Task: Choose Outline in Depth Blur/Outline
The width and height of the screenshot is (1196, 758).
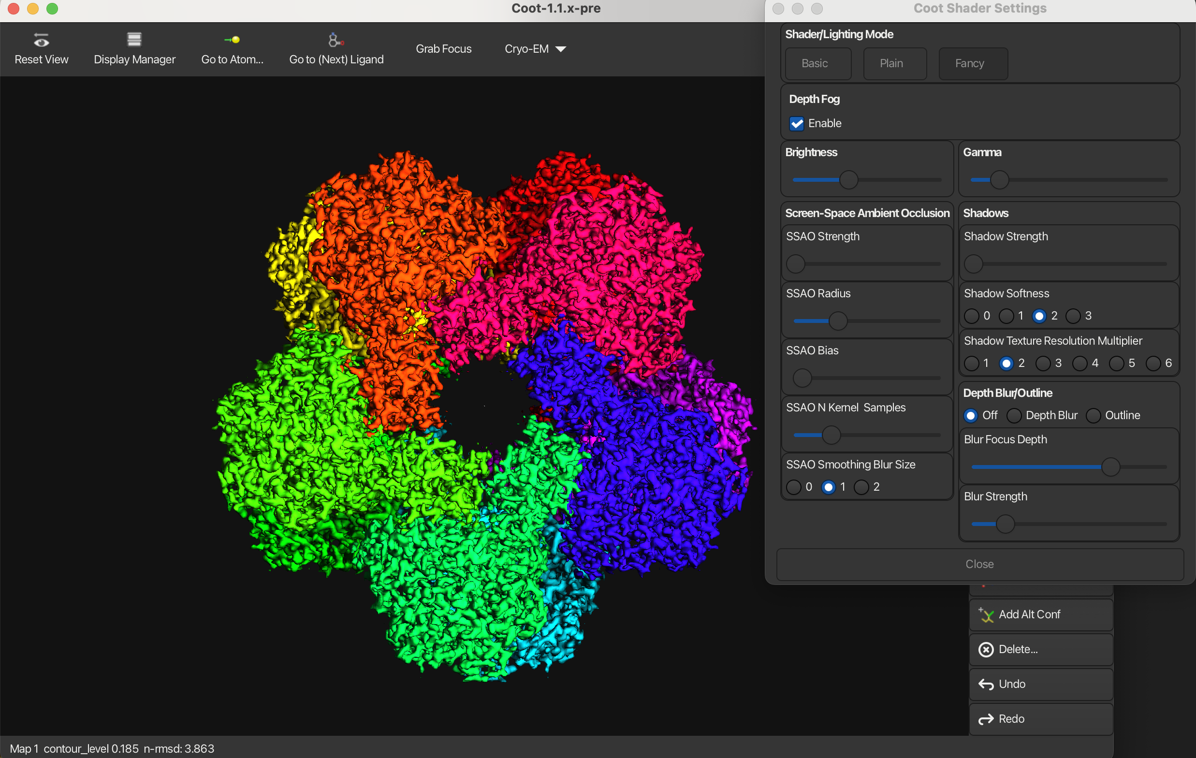Action: click(x=1093, y=416)
